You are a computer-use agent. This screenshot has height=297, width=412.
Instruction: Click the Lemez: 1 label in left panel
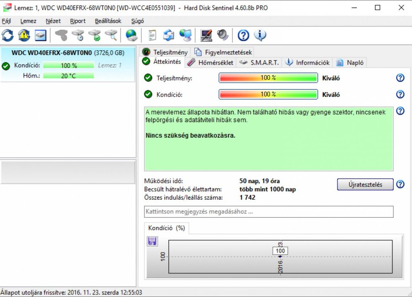click(x=110, y=65)
